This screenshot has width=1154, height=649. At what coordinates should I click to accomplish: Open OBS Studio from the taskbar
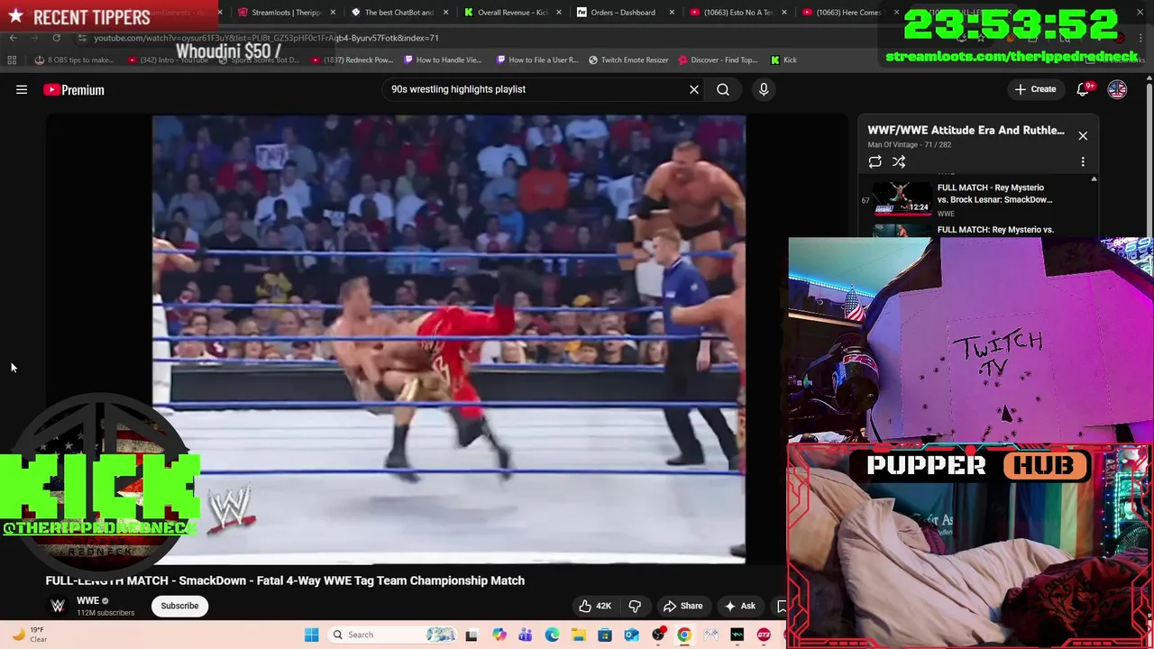coord(658,635)
